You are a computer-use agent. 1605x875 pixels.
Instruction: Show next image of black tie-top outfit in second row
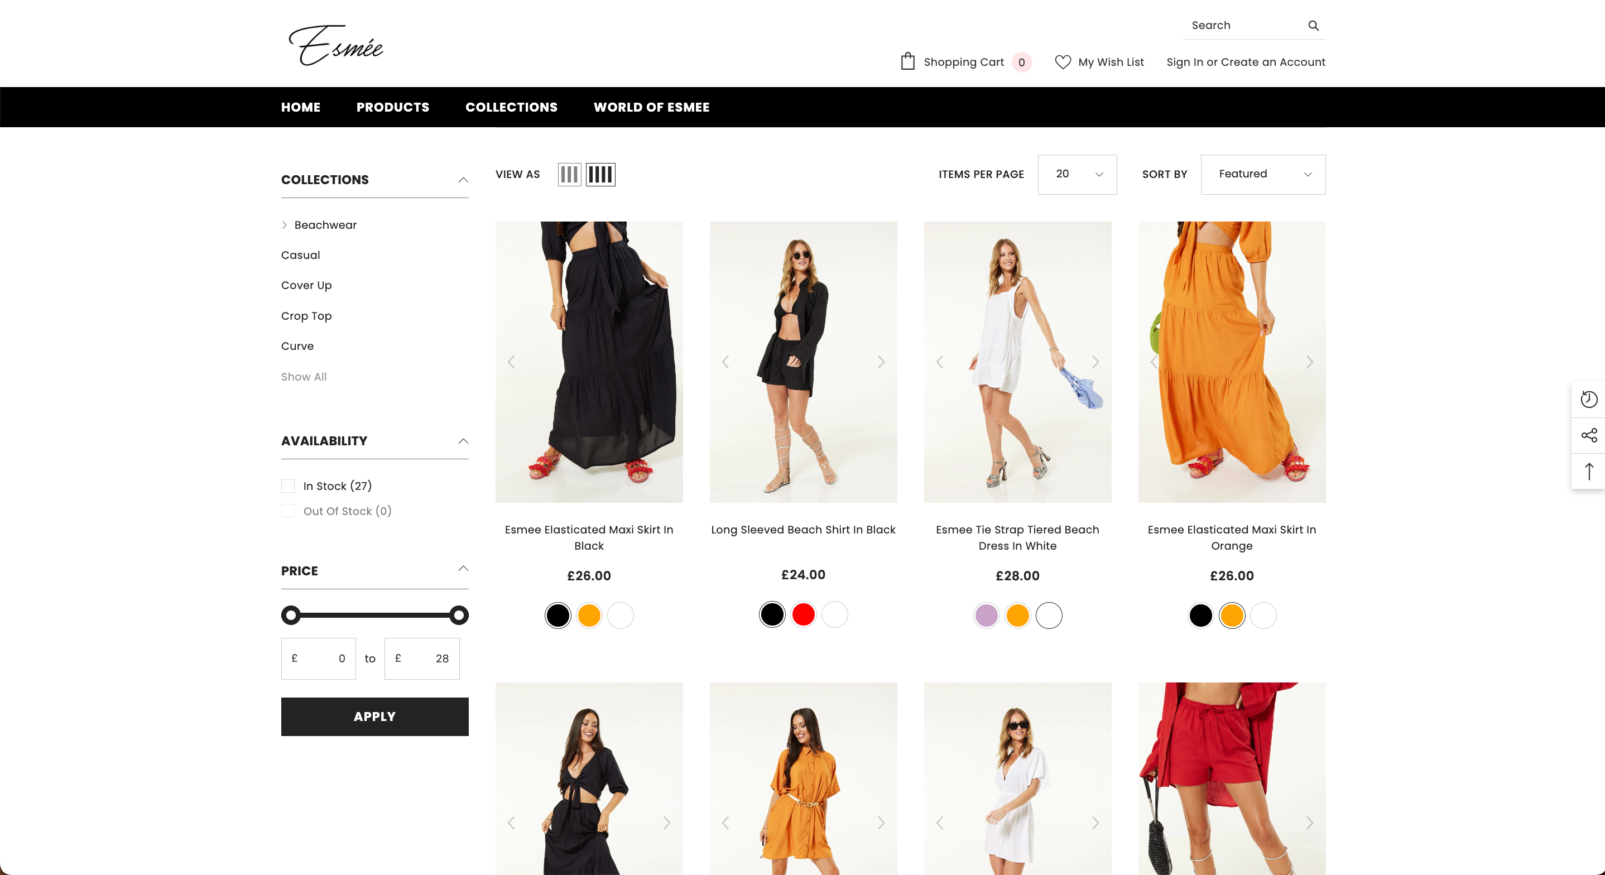[x=667, y=823]
